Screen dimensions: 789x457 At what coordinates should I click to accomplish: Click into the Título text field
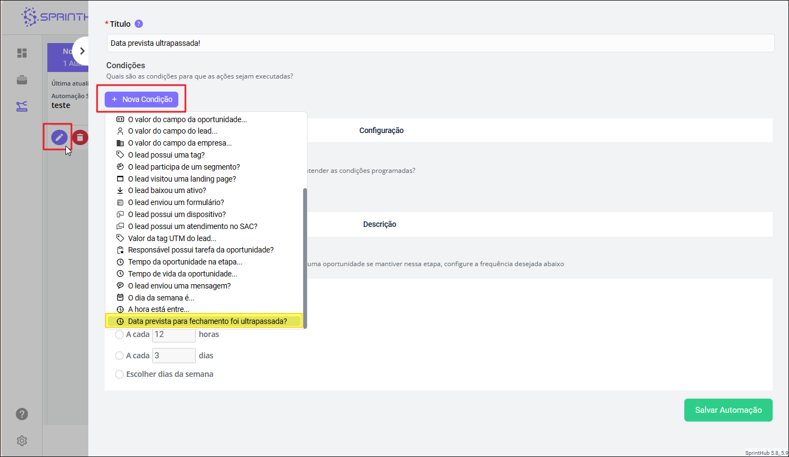coord(440,43)
